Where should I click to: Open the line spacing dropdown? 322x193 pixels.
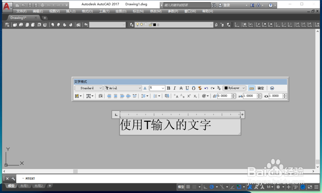tap(145, 96)
